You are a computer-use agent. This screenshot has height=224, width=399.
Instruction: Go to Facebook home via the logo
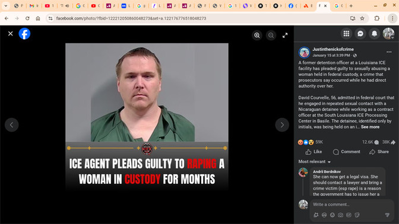tap(24, 34)
